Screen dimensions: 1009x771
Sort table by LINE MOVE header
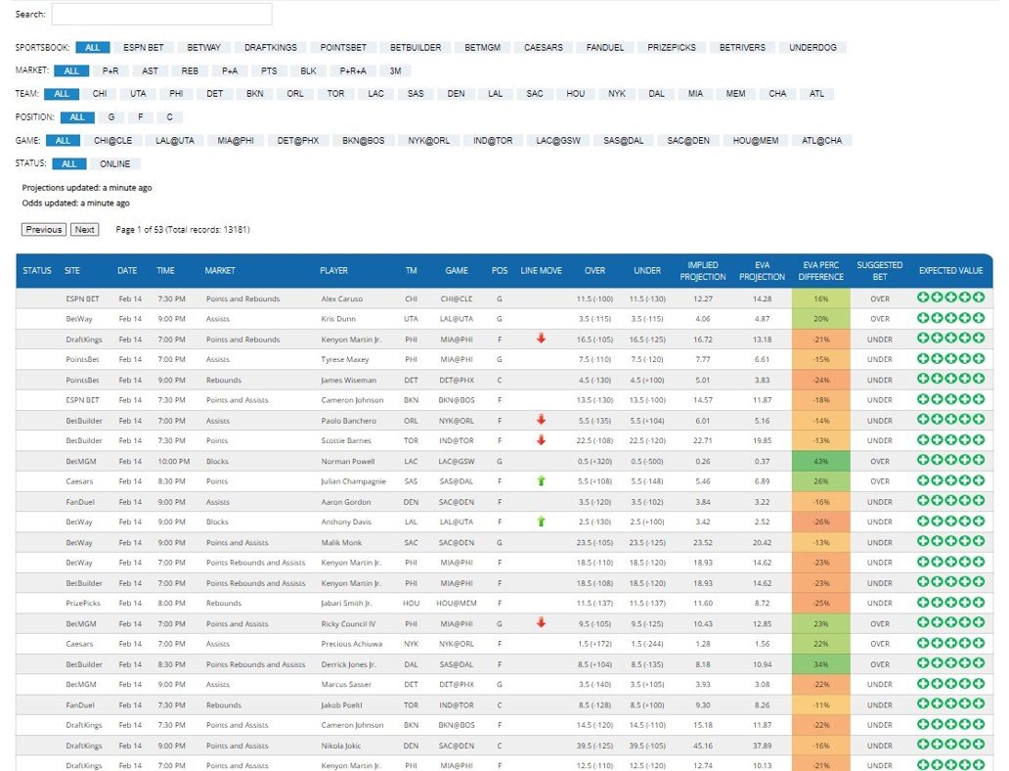coord(541,270)
